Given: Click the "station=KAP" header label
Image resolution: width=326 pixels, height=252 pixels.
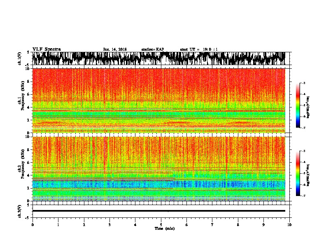Looking at the screenshot, I should coord(153,49).
